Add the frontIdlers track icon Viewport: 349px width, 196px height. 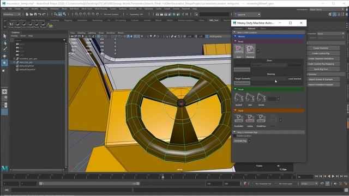pyautogui.click(x=239, y=120)
